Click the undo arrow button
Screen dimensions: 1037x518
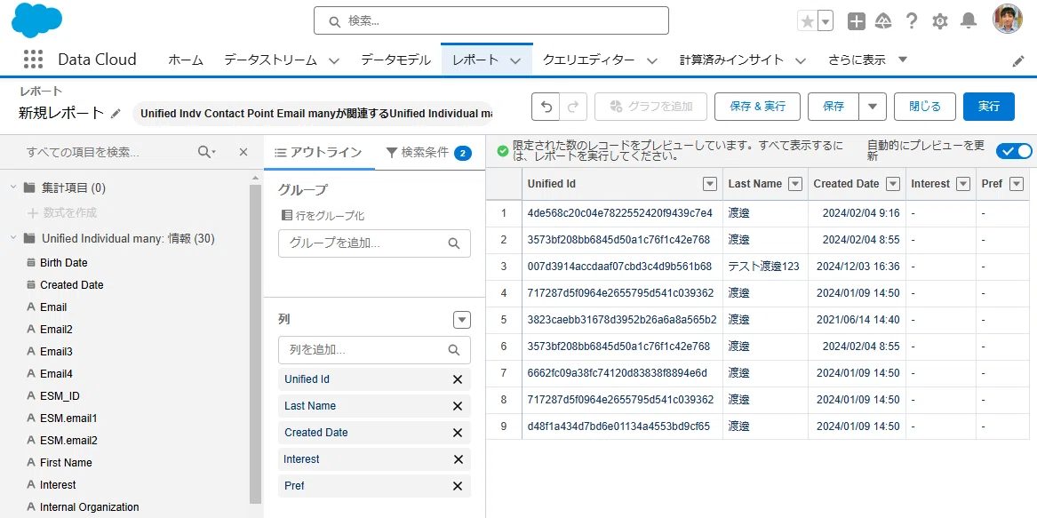pos(546,107)
